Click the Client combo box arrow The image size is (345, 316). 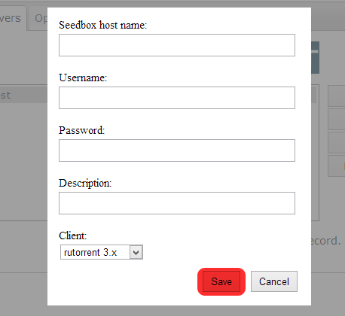click(136, 252)
